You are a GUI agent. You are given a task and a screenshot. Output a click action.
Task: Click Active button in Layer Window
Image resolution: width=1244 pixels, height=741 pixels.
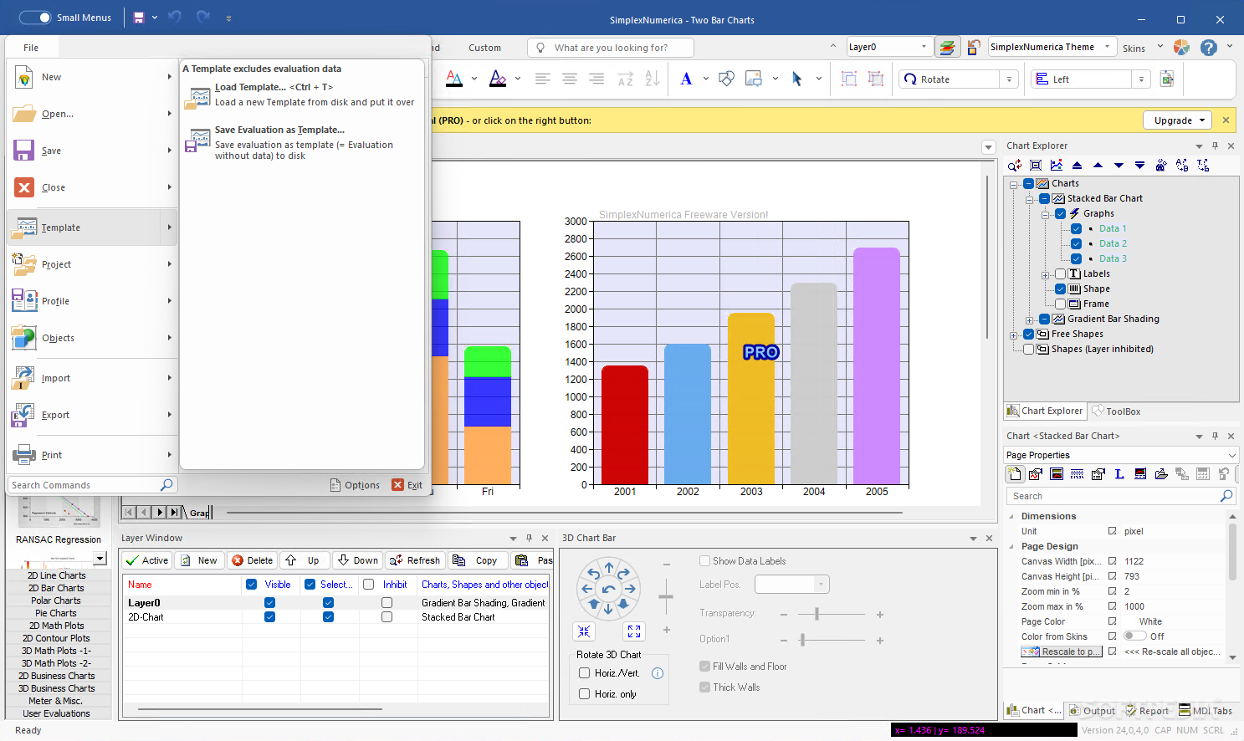pos(147,560)
